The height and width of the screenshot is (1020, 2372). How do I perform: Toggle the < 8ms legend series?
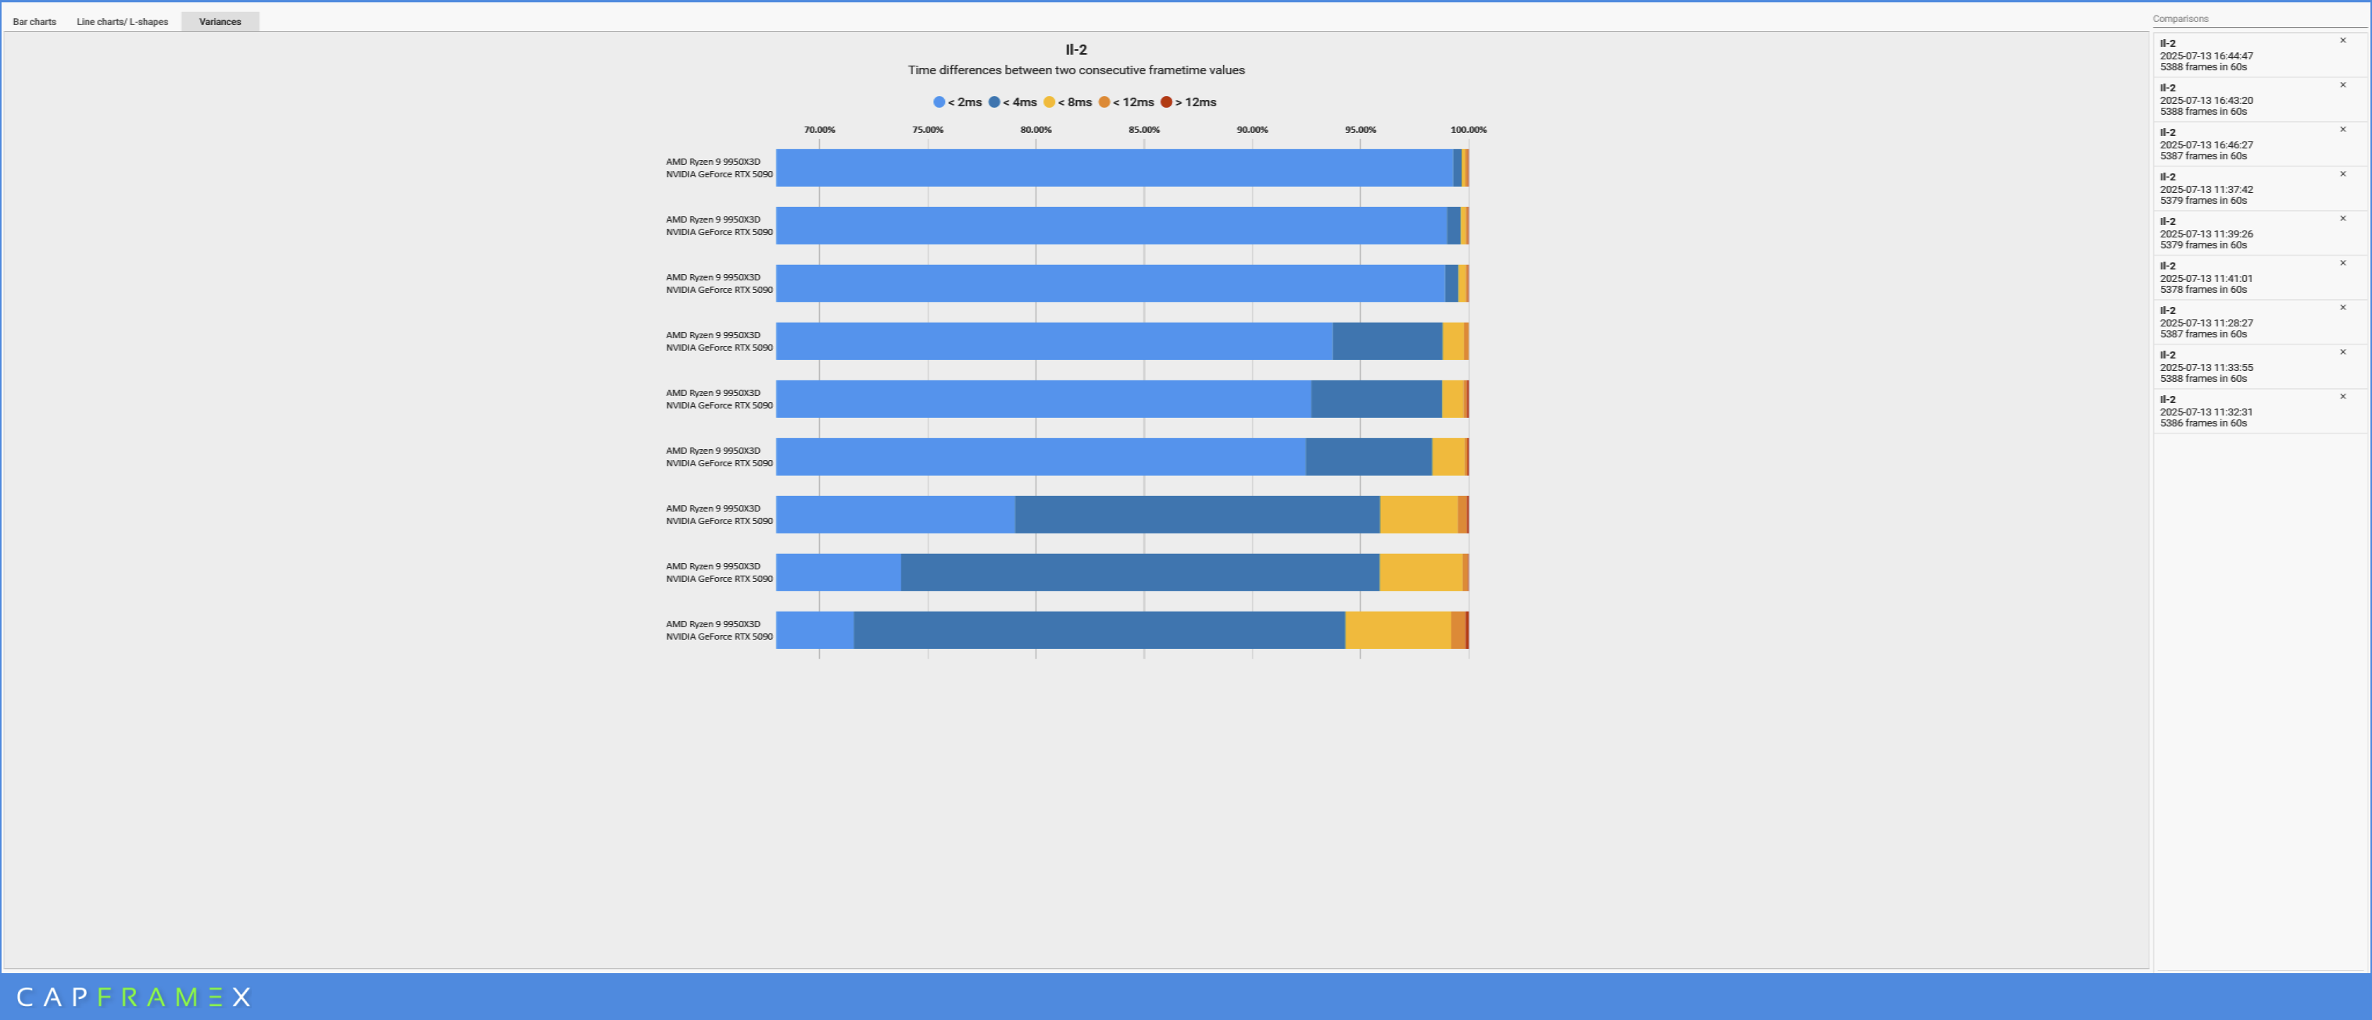point(1068,102)
